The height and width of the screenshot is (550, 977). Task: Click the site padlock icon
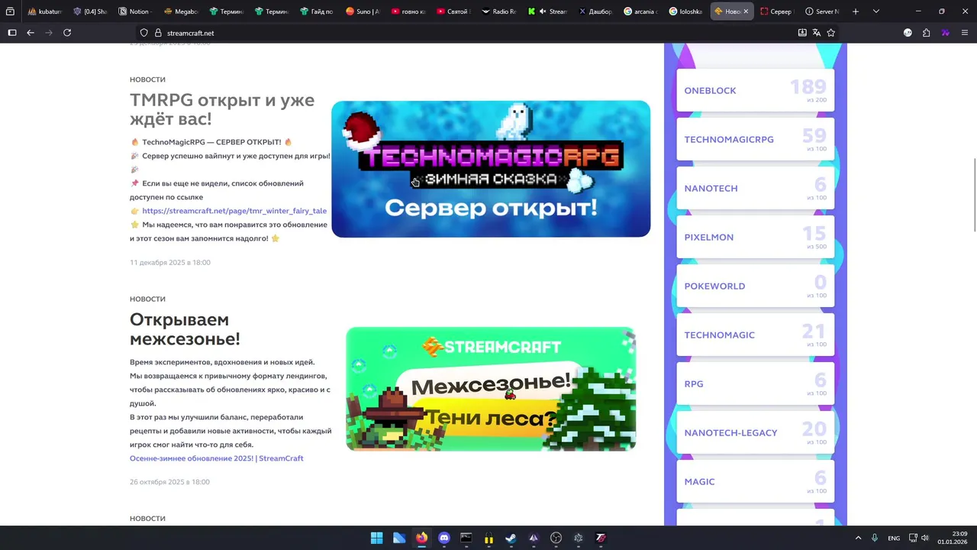coord(159,33)
